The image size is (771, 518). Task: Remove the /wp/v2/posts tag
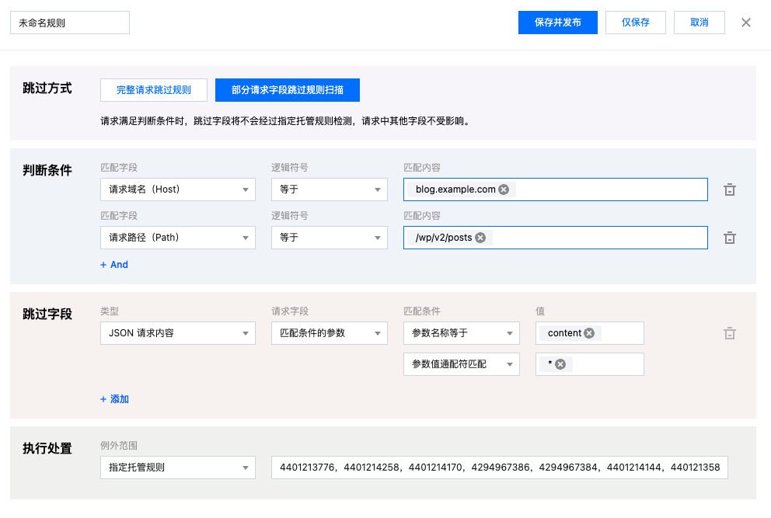tap(480, 238)
